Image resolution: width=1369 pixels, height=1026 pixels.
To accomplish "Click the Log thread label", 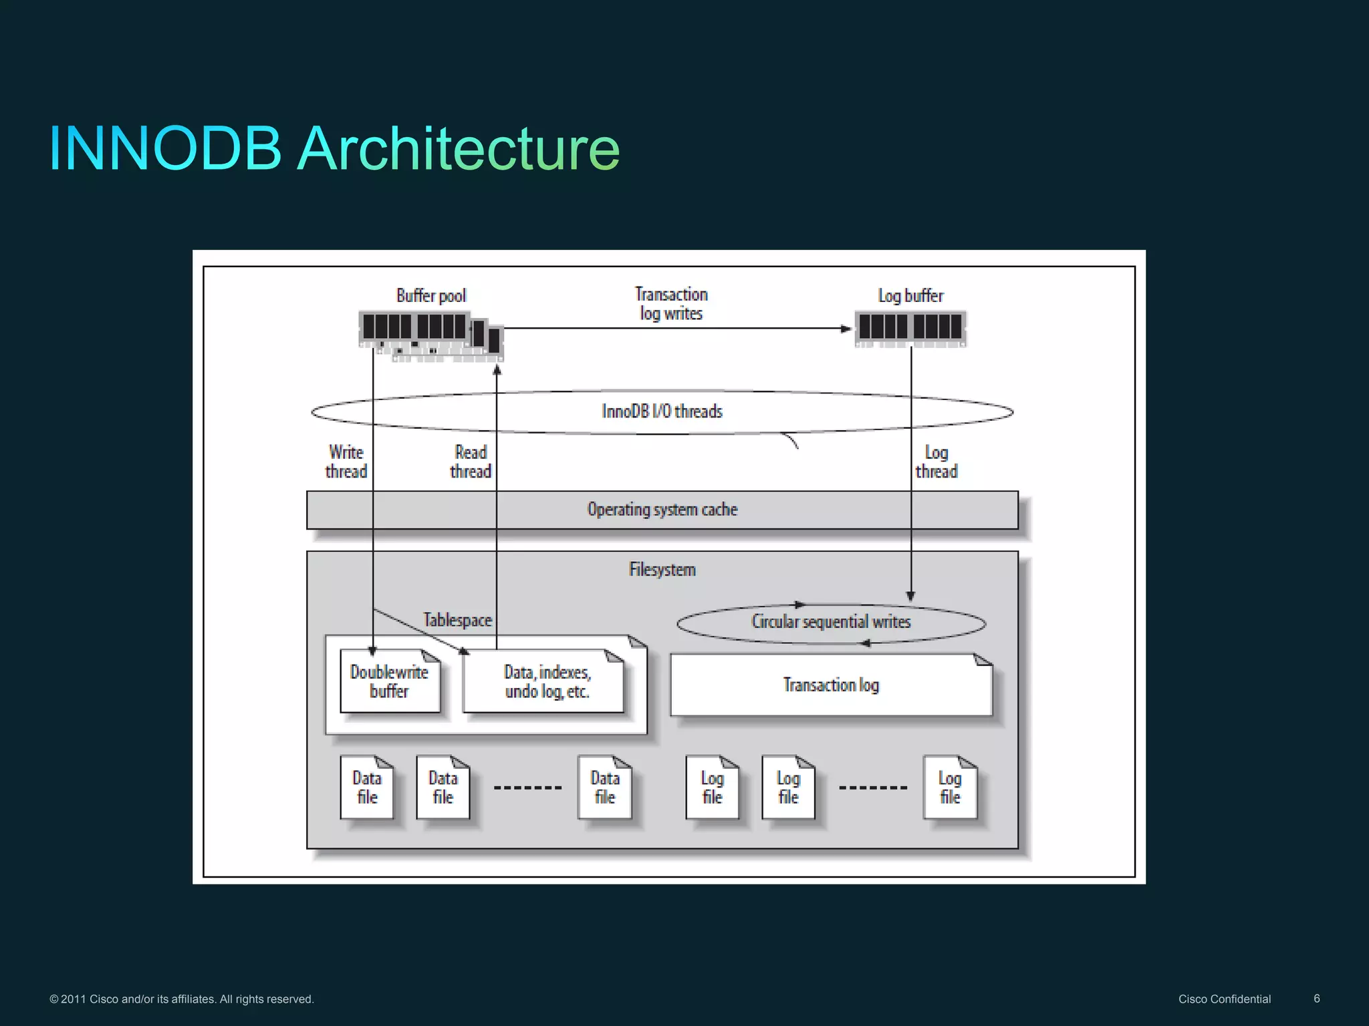I will pyautogui.click(x=936, y=462).
